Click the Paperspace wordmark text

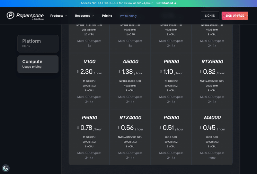click(30, 15)
